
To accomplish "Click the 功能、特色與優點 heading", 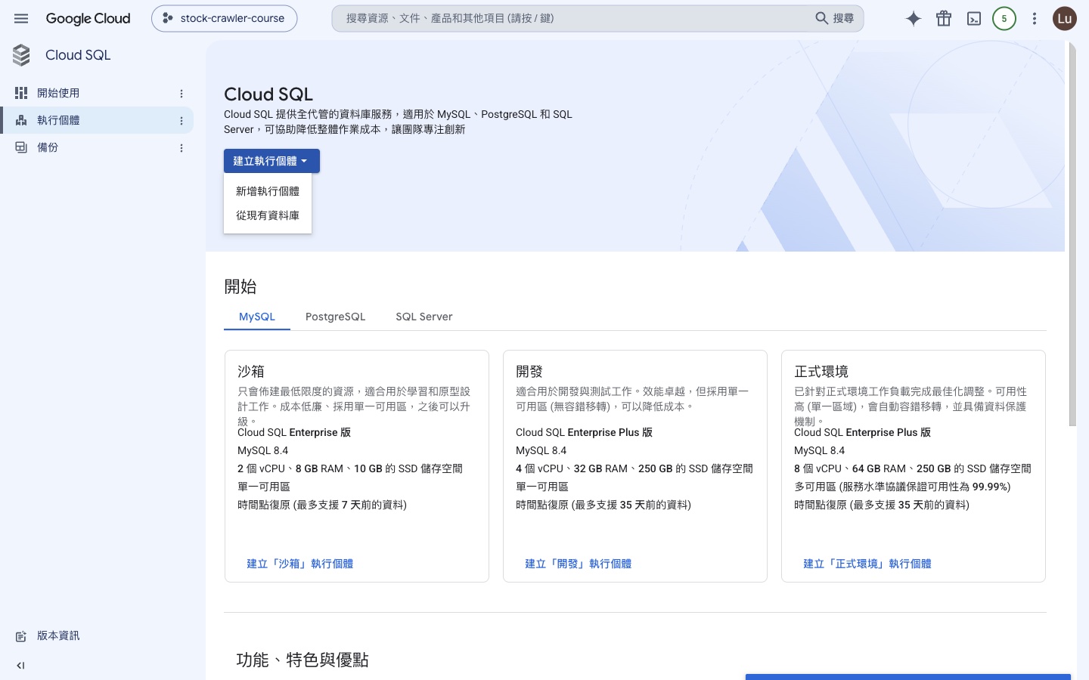I will [302, 660].
